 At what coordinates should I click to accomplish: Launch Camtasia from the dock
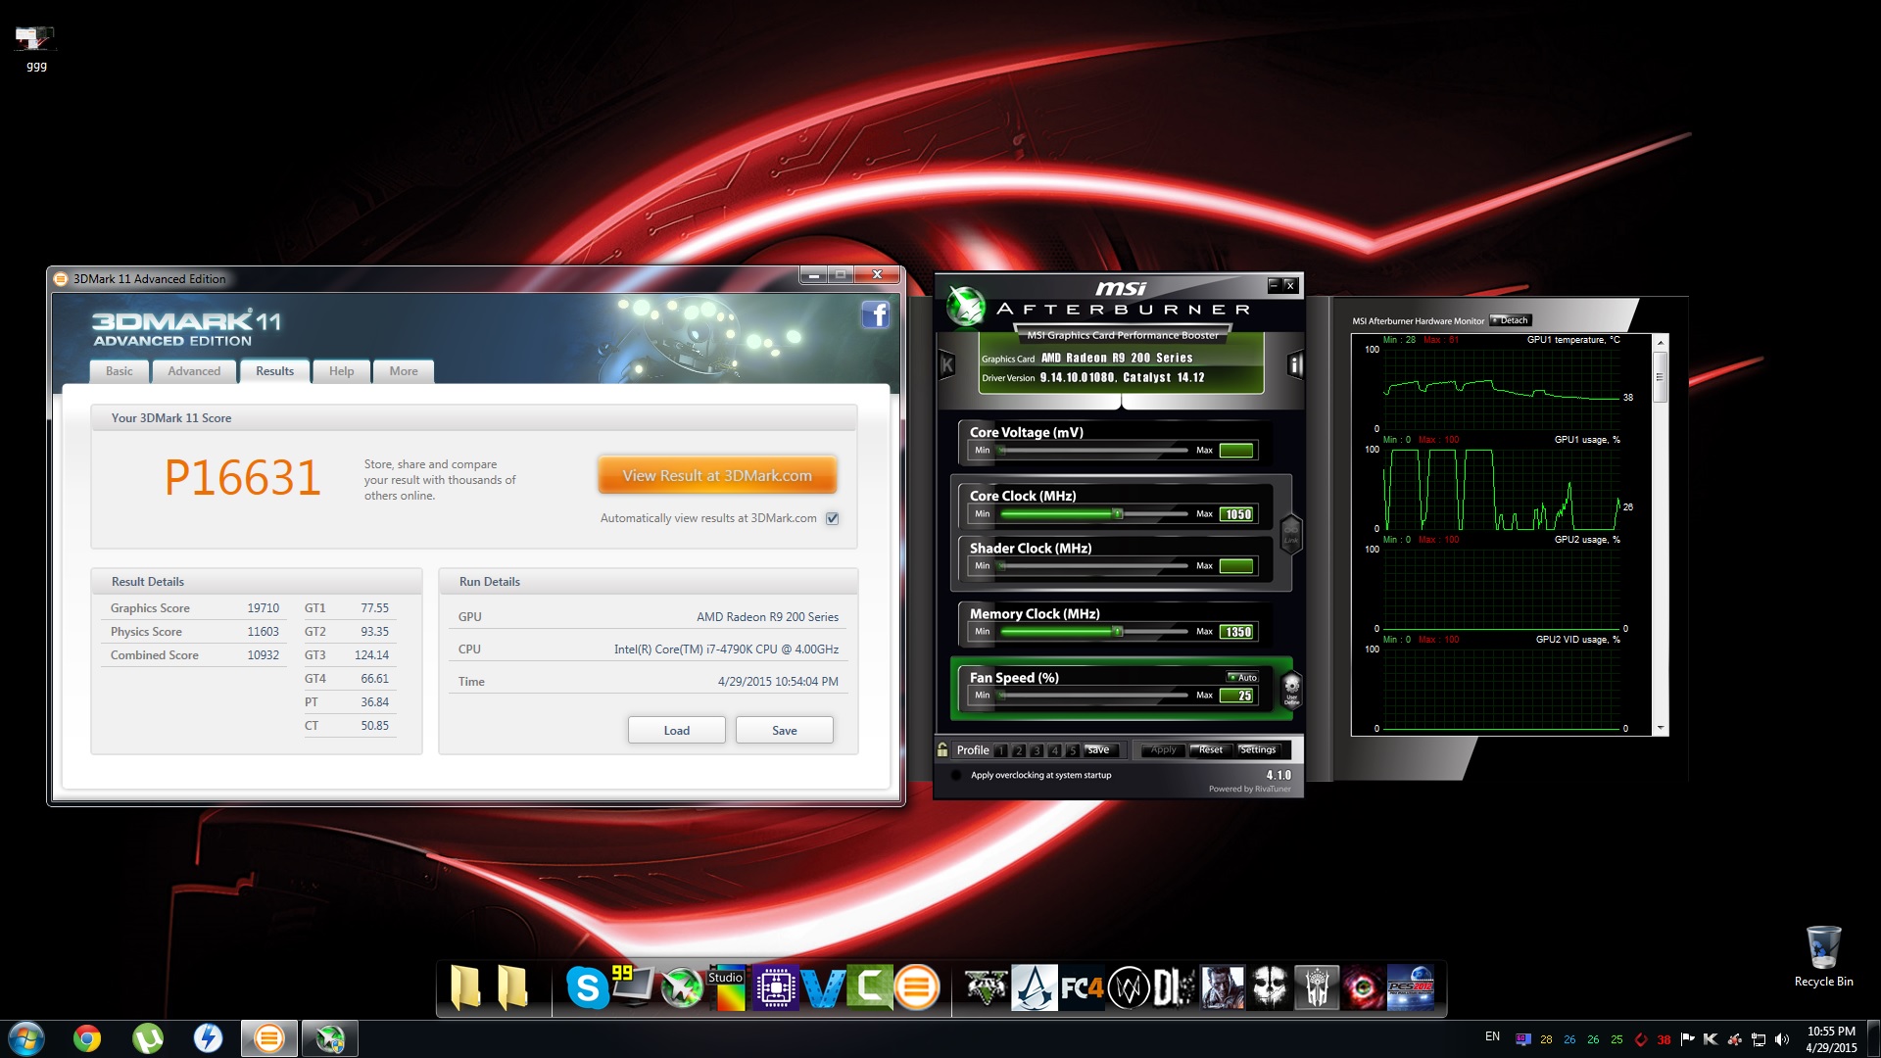[x=870, y=987]
